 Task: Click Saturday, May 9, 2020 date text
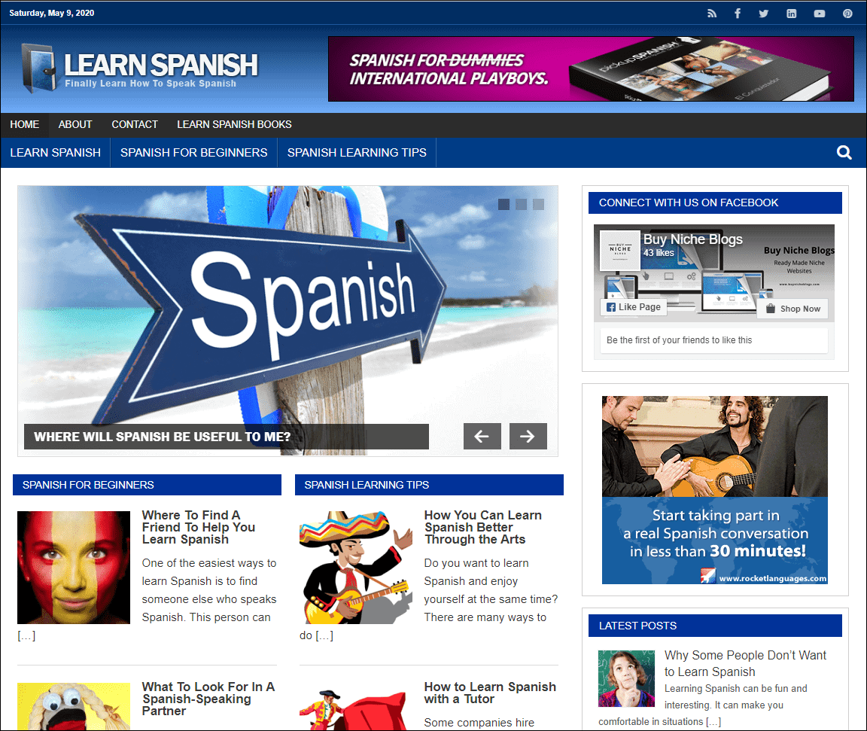[51, 13]
